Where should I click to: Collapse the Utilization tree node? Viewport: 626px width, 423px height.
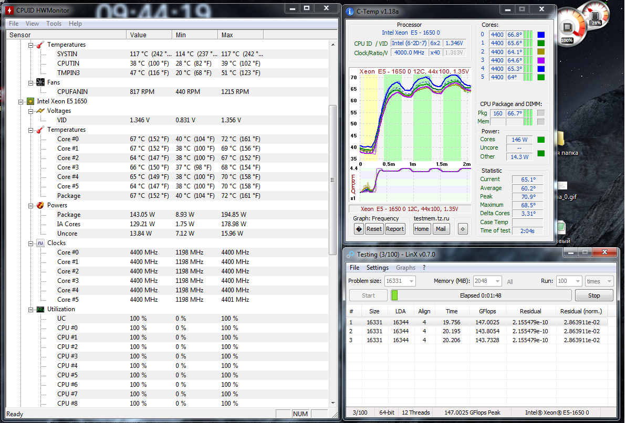(x=31, y=310)
